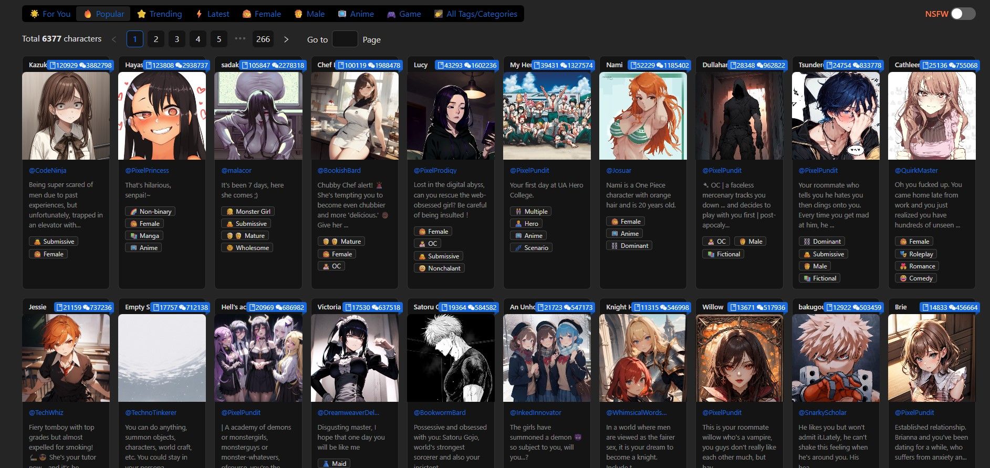The image size is (990, 468).
Task: Click Submissive tag on Kazuk card
Action: coord(54,241)
